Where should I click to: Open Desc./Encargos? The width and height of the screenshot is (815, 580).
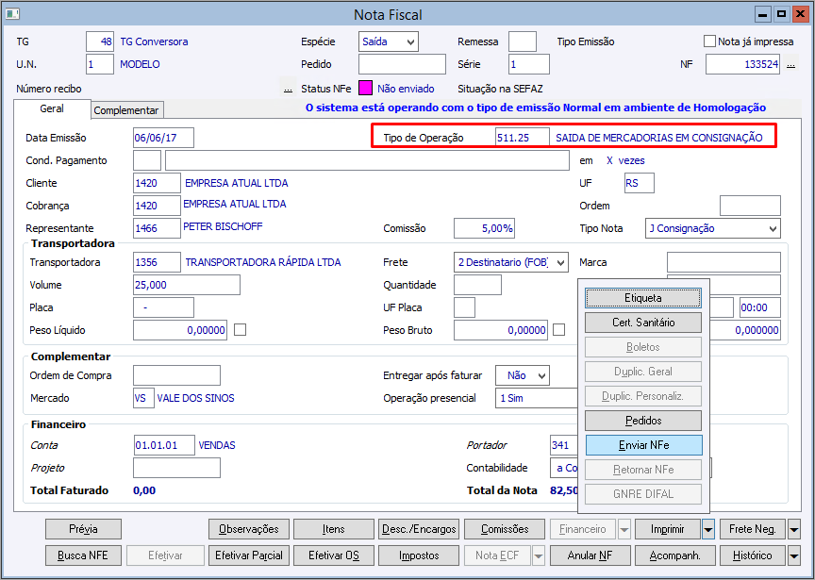tap(419, 529)
